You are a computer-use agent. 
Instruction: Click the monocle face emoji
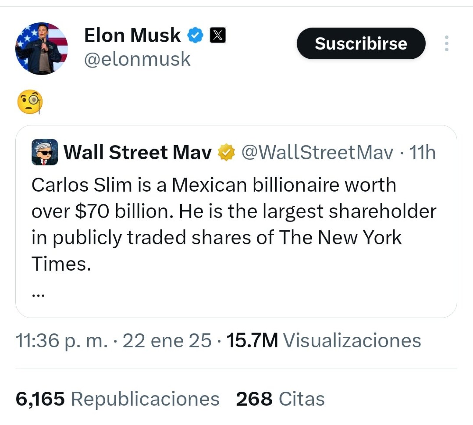click(x=30, y=102)
